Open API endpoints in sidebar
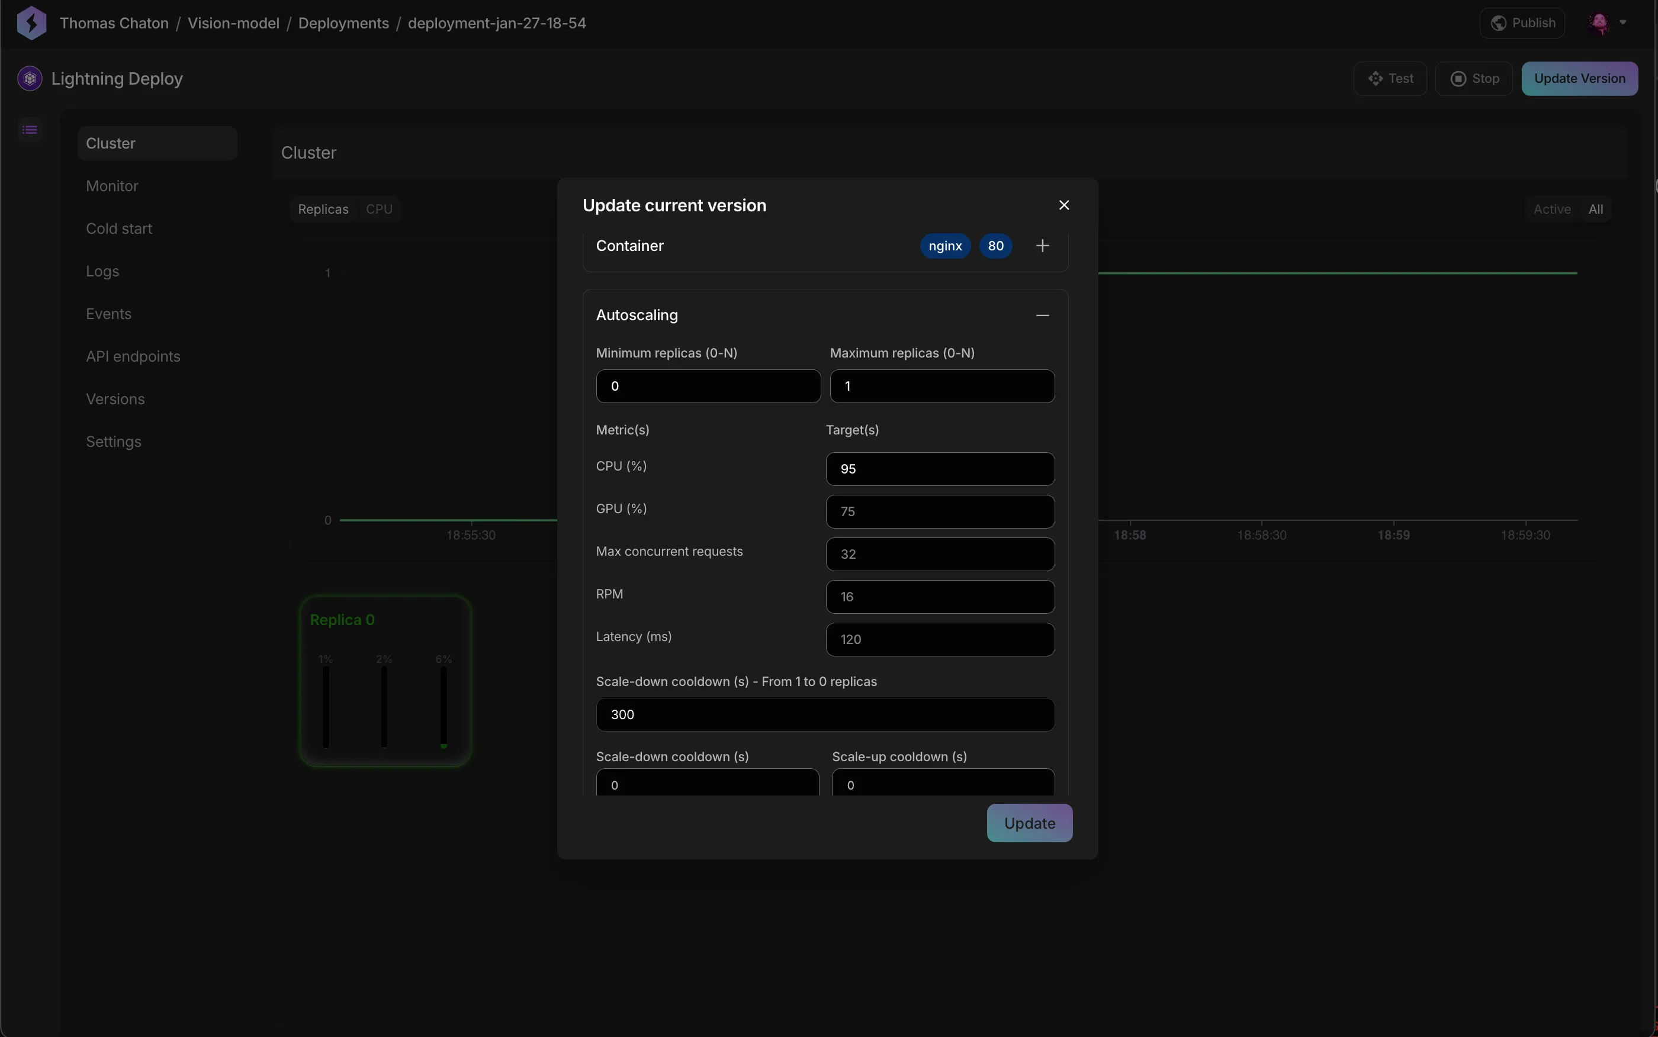The height and width of the screenshot is (1037, 1658). [133, 357]
